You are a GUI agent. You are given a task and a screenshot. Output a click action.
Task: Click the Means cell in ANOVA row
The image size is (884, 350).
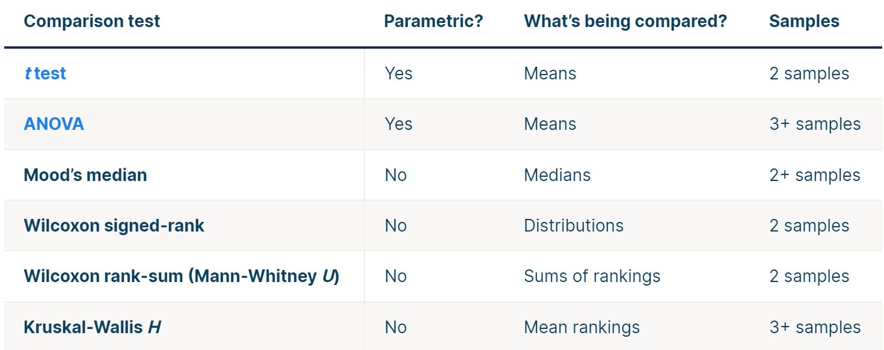click(550, 124)
